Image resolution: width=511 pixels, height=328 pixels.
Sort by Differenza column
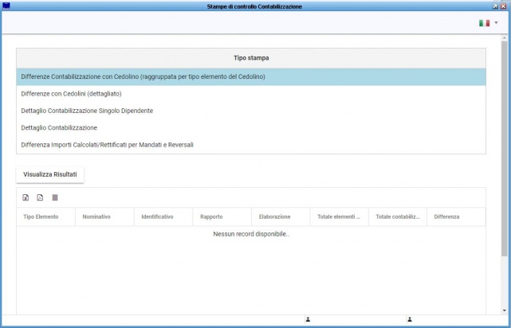click(456, 217)
